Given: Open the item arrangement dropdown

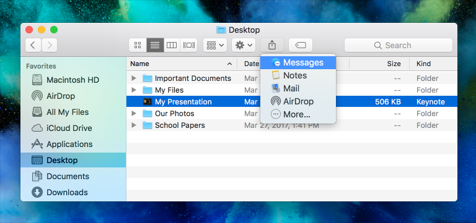Looking at the screenshot, I should 215,45.
